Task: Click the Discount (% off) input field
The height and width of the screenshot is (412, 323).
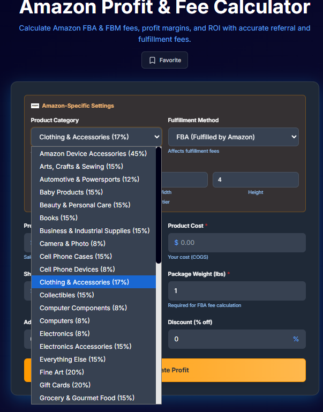Action: (237, 339)
